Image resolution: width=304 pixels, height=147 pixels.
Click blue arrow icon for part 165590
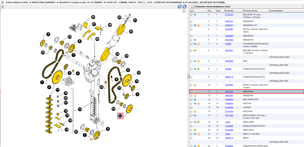[195, 69]
